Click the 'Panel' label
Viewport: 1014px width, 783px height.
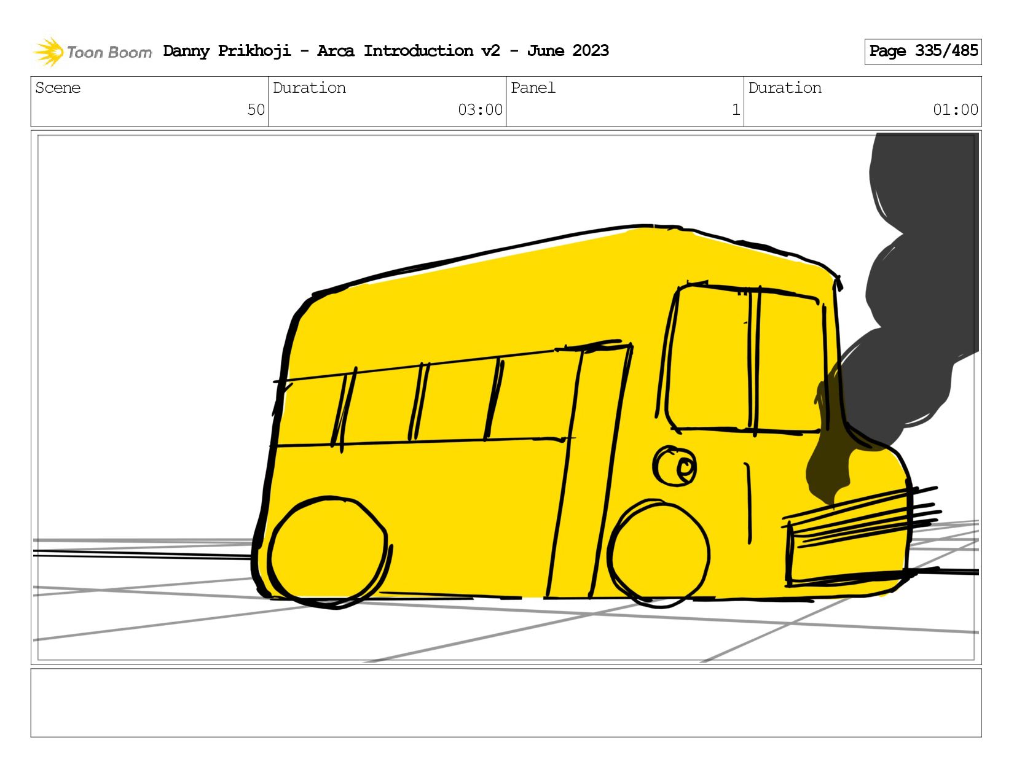point(533,88)
